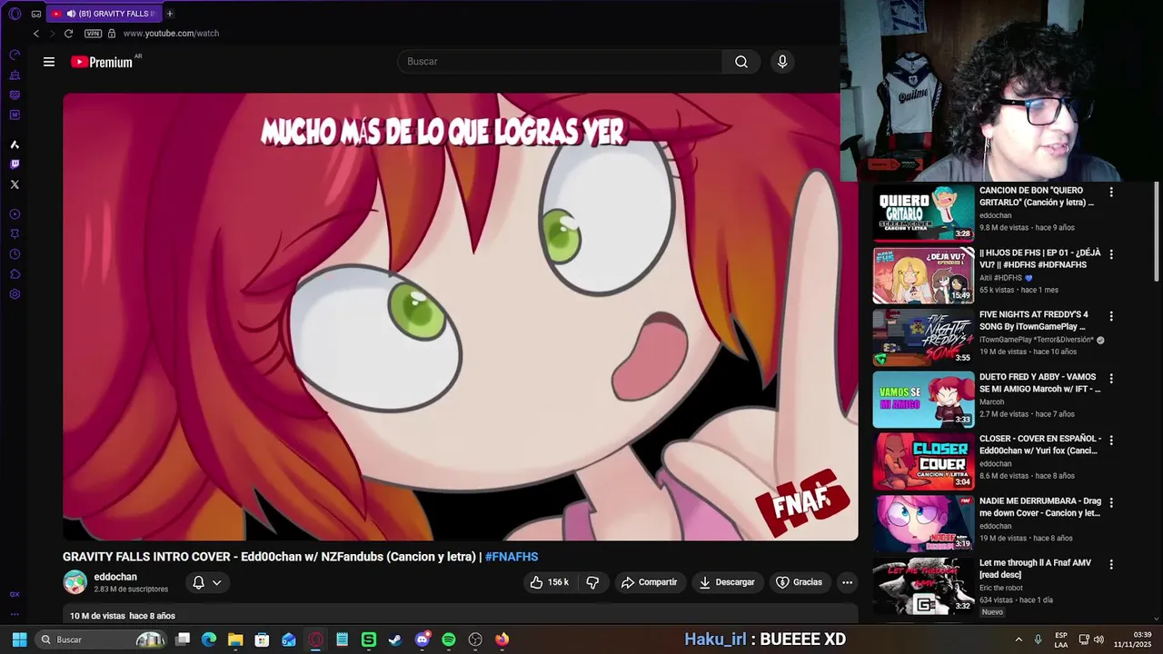This screenshot has height=654, width=1163.
Task: Click the video player to pause
Action: point(460,316)
